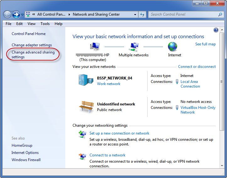This screenshot has height=178, width=227.
Task: Open the Tools menu
Action: point(45,24)
